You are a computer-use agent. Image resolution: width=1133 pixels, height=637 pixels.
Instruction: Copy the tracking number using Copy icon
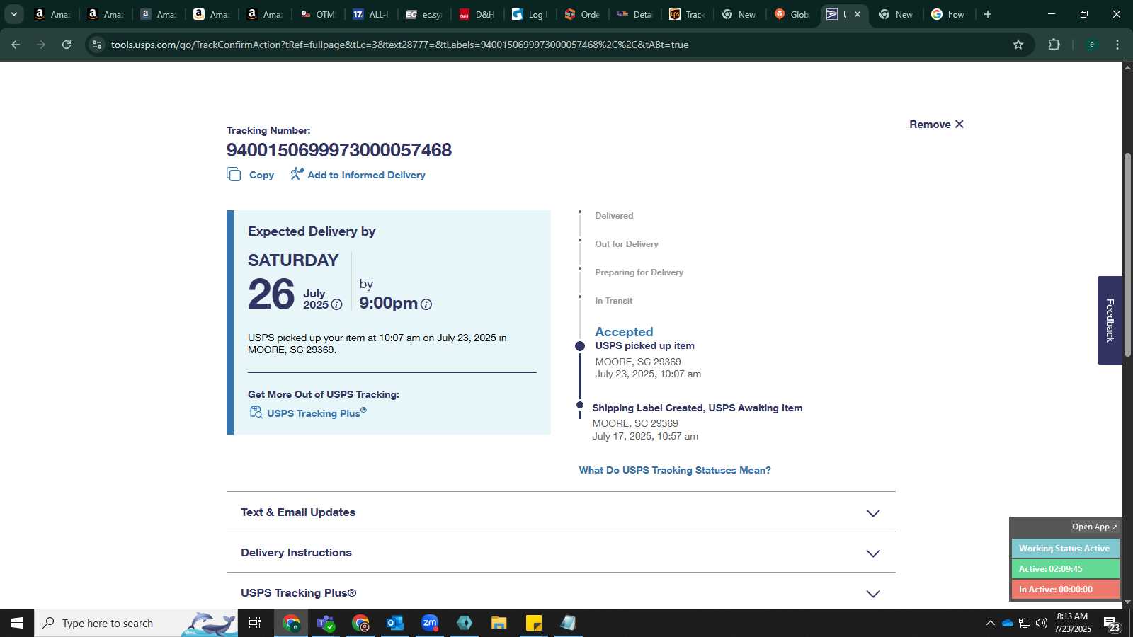pyautogui.click(x=234, y=174)
